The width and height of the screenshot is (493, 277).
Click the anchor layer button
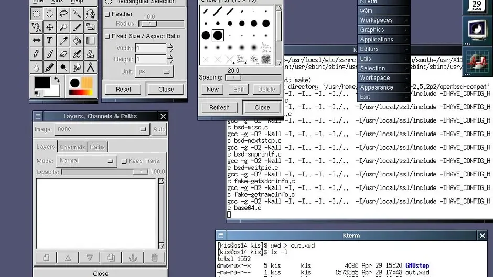coord(133,258)
